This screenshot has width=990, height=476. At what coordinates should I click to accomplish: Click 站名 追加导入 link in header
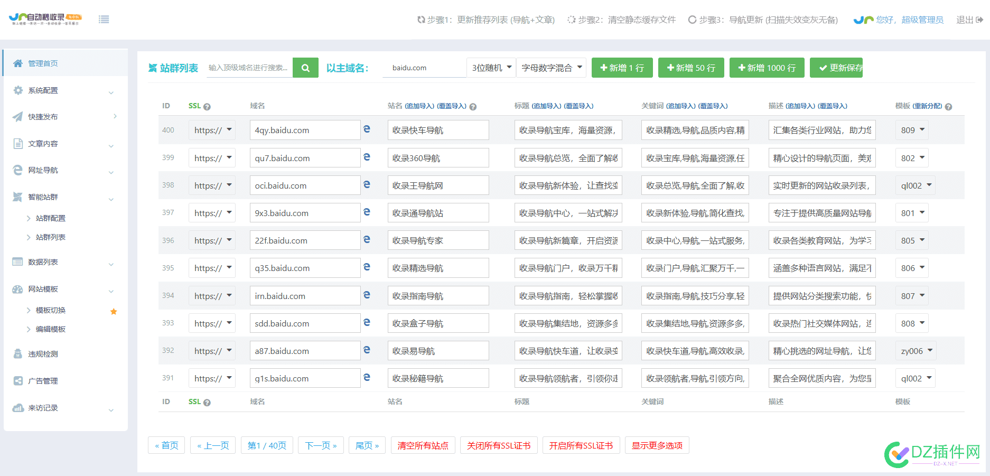click(x=421, y=106)
